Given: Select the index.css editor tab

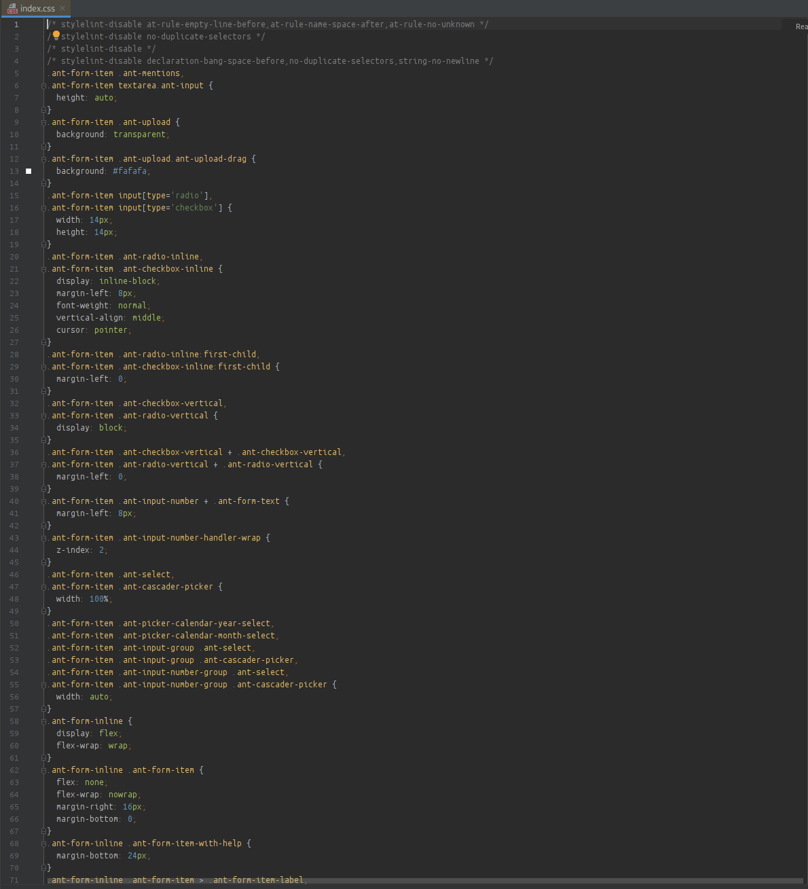Looking at the screenshot, I should coord(37,8).
